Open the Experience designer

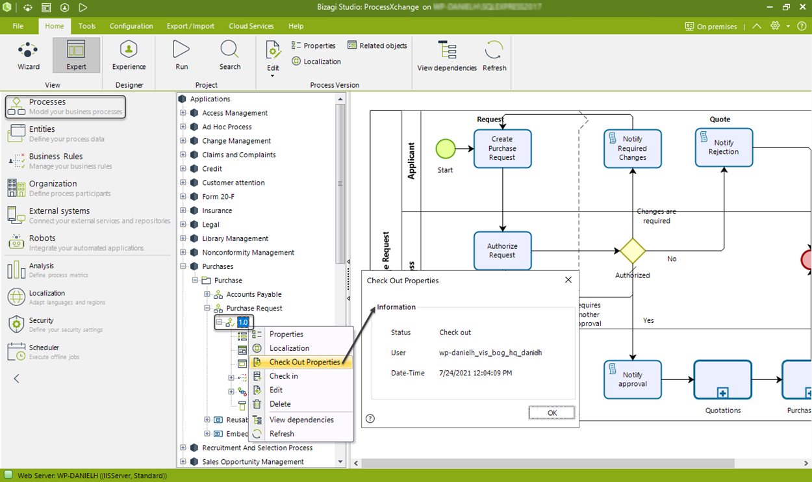tap(129, 55)
